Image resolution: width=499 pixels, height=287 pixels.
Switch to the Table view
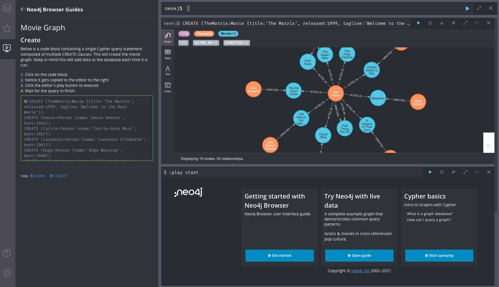pyautogui.click(x=167, y=54)
